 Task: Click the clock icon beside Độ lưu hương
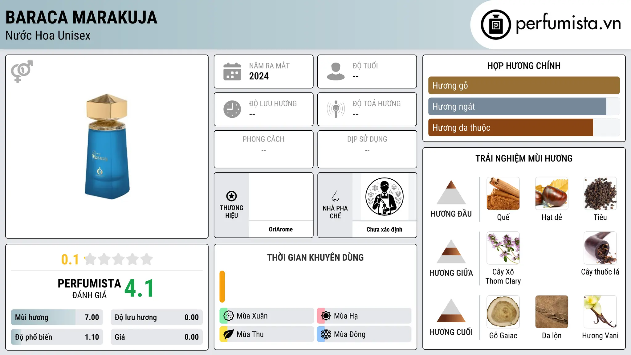pos(232,109)
